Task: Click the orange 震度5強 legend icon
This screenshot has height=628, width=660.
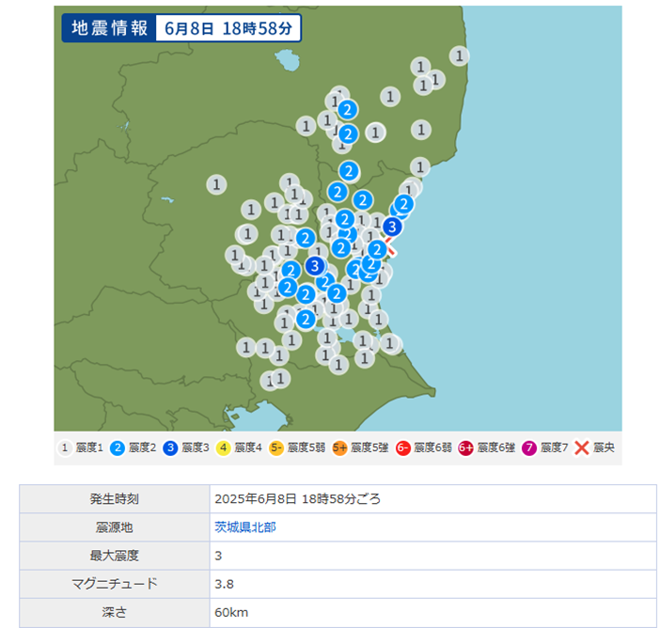Action: (x=339, y=447)
